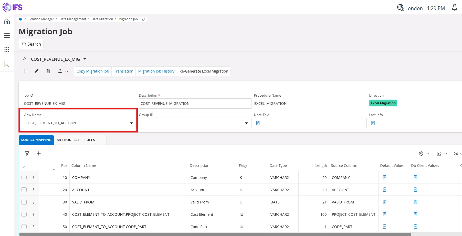462x236 pixels.
Task: Click the Home icon in sidebar
Action: [7, 21]
